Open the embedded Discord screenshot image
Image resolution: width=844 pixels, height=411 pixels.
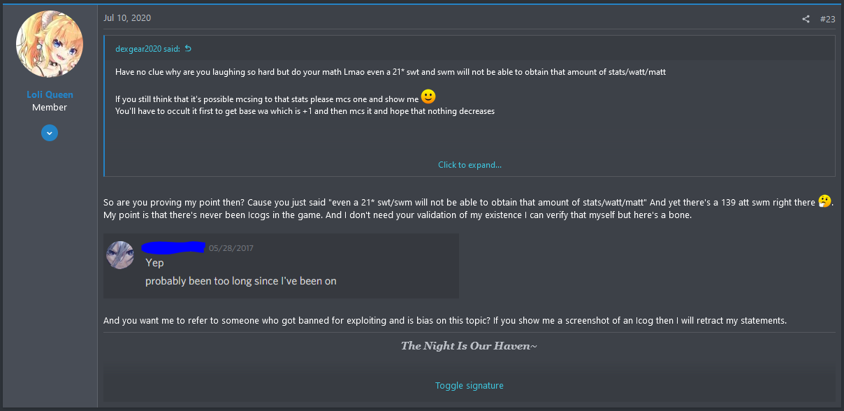[x=281, y=266]
